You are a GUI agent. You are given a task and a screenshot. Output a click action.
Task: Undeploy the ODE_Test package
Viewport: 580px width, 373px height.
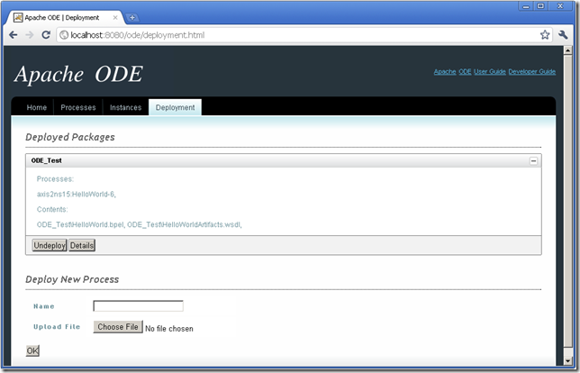click(50, 245)
